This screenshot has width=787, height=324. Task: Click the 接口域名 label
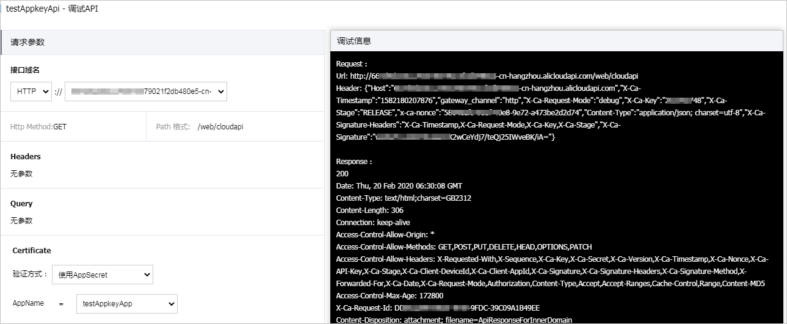(25, 70)
